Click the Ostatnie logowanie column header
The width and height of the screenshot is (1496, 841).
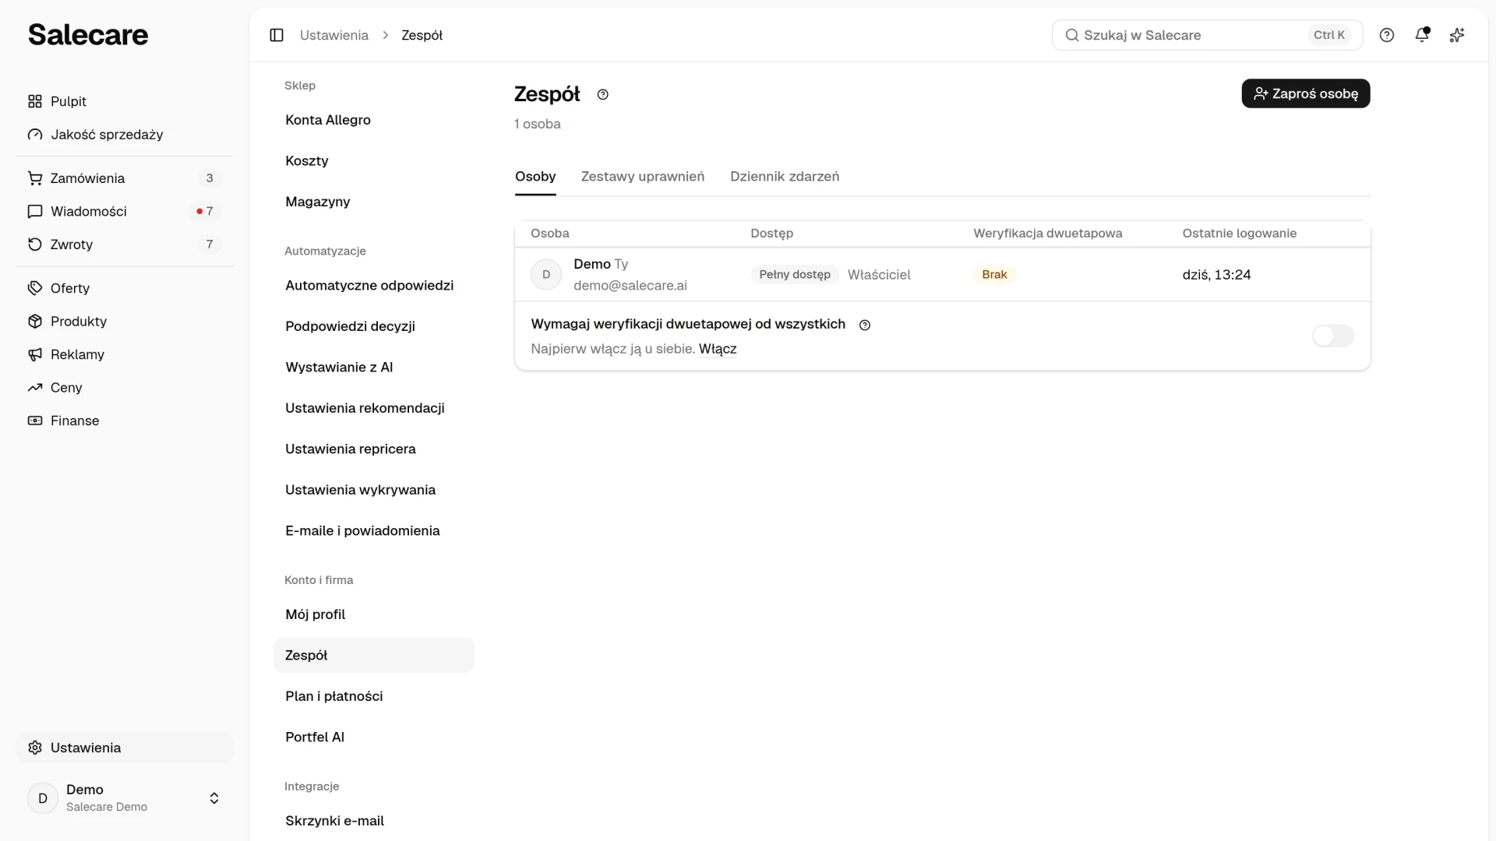coord(1240,233)
